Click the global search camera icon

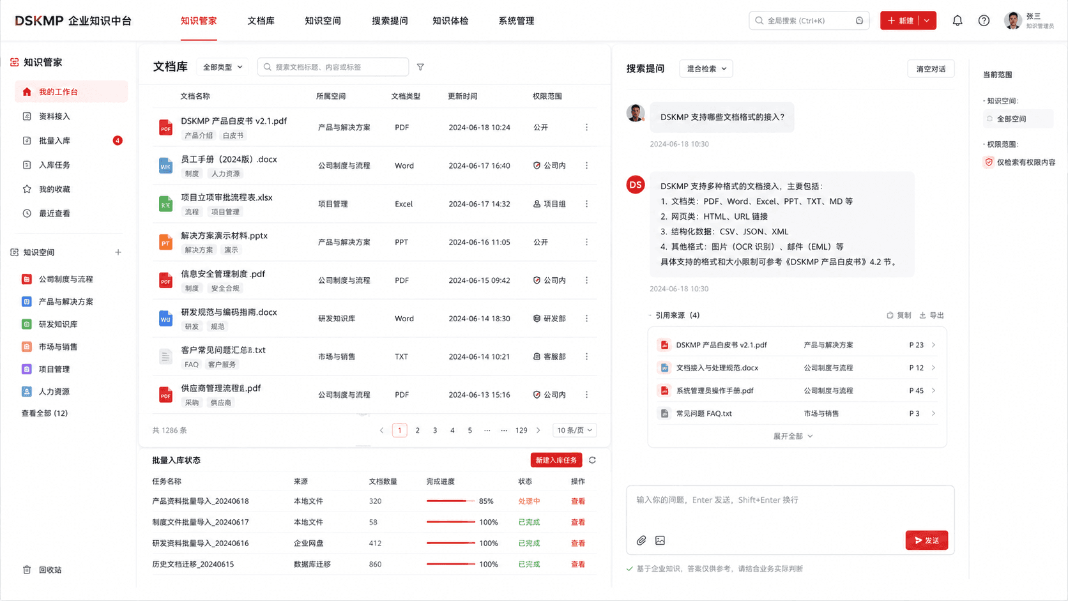[x=859, y=20]
